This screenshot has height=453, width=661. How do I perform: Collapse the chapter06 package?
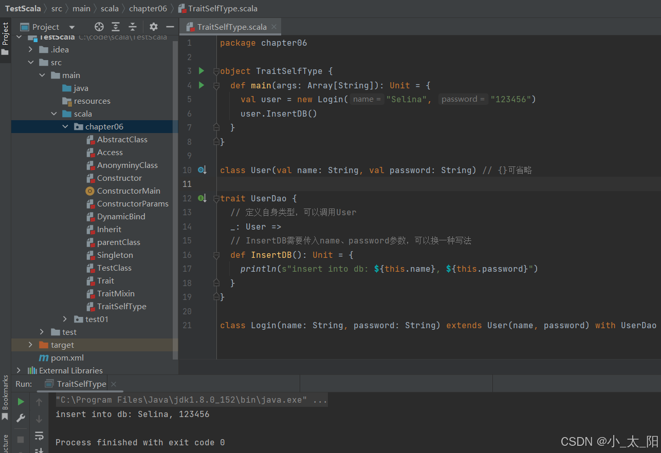[x=65, y=127]
